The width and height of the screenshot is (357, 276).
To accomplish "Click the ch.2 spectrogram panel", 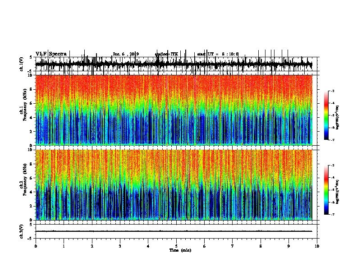I will (x=174, y=185).
